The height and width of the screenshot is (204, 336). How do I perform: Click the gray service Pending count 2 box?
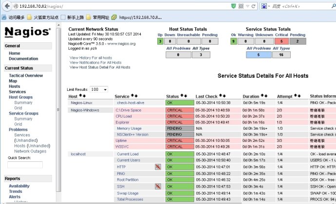coord(298,41)
